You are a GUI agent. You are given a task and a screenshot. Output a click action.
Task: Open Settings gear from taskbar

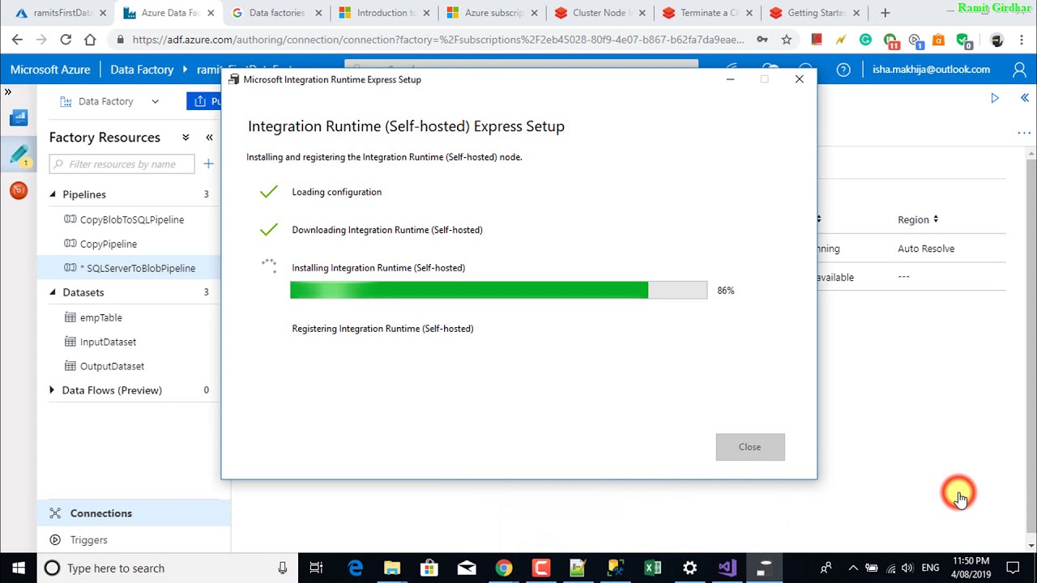tap(690, 568)
